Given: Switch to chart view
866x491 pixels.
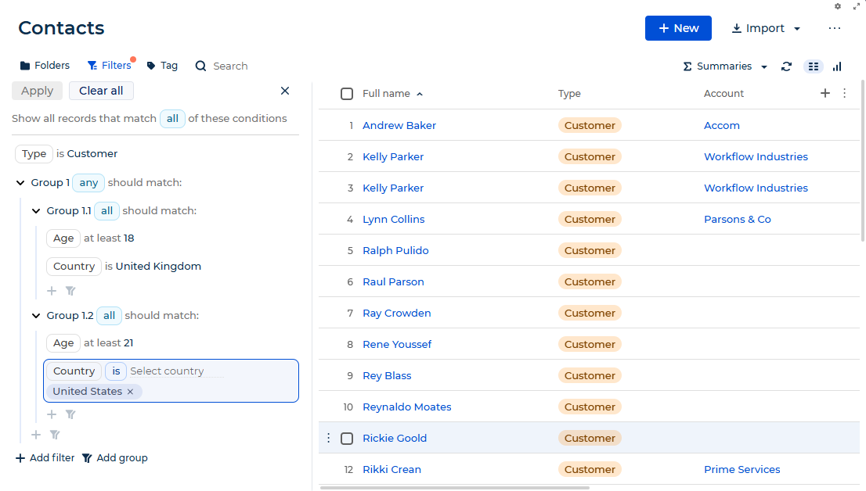Looking at the screenshot, I should coord(837,66).
